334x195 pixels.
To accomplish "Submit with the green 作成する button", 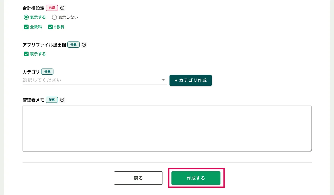I will pyautogui.click(x=196, y=178).
